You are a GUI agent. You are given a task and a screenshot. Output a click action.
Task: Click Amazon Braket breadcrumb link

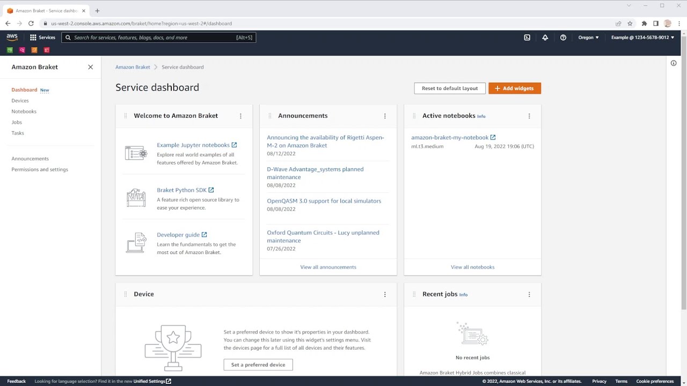coord(133,67)
